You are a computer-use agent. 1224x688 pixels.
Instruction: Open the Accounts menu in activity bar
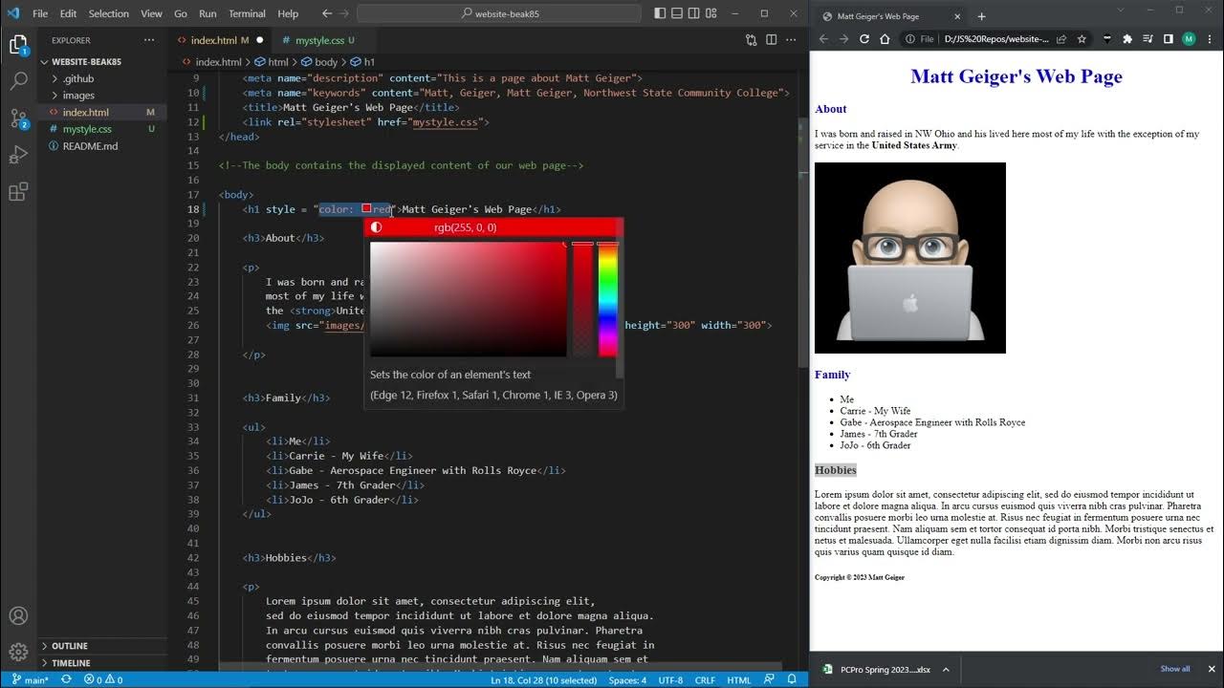pyautogui.click(x=18, y=616)
